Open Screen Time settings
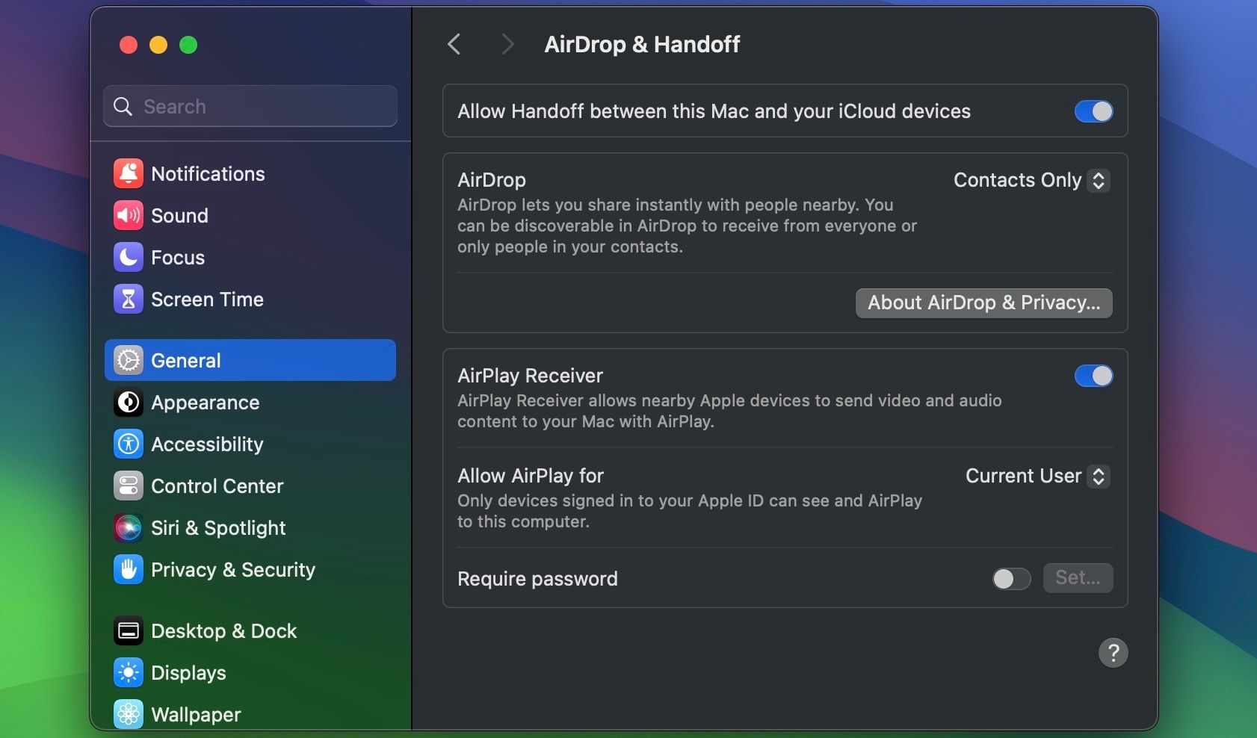This screenshot has width=1257, height=738. click(207, 300)
